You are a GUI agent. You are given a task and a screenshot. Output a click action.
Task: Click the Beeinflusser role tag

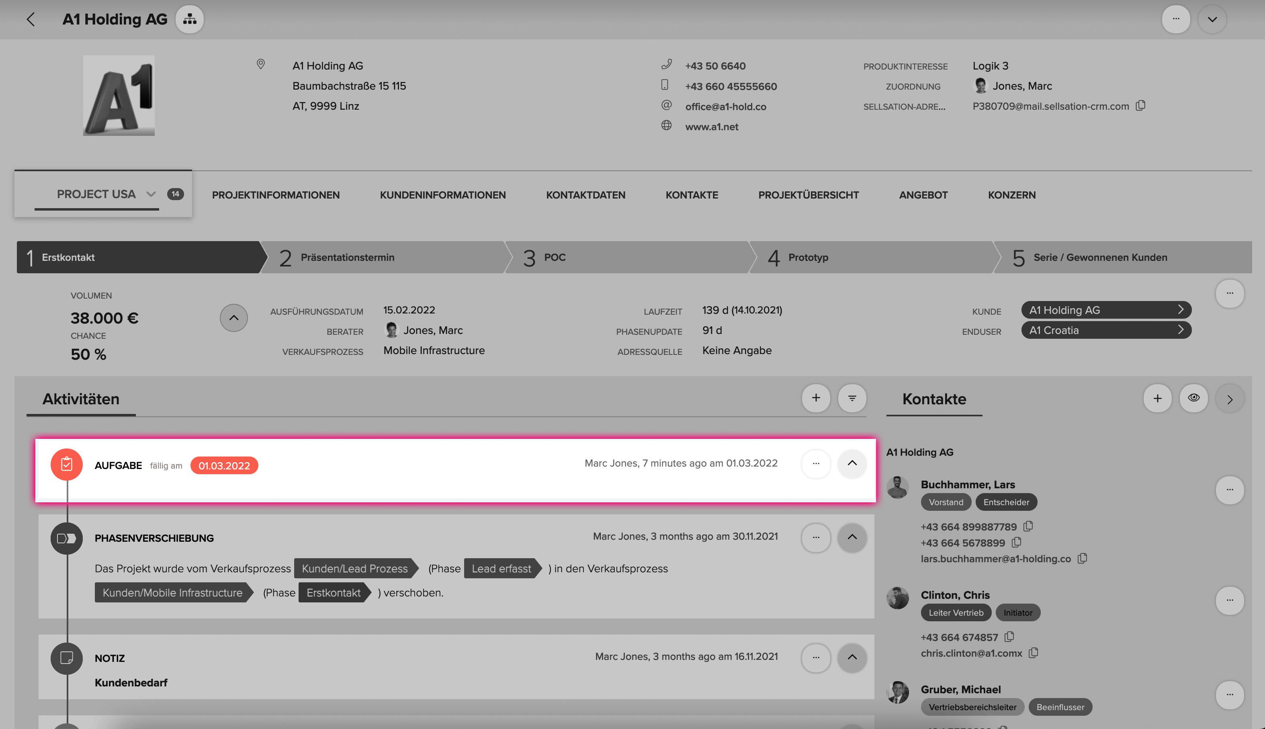(1060, 707)
